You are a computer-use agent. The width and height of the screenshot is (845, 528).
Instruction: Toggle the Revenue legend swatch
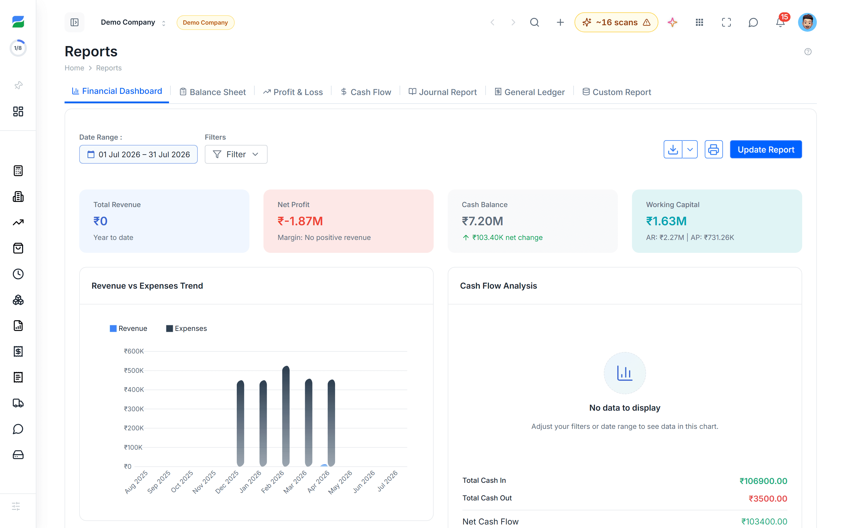[113, 329]
